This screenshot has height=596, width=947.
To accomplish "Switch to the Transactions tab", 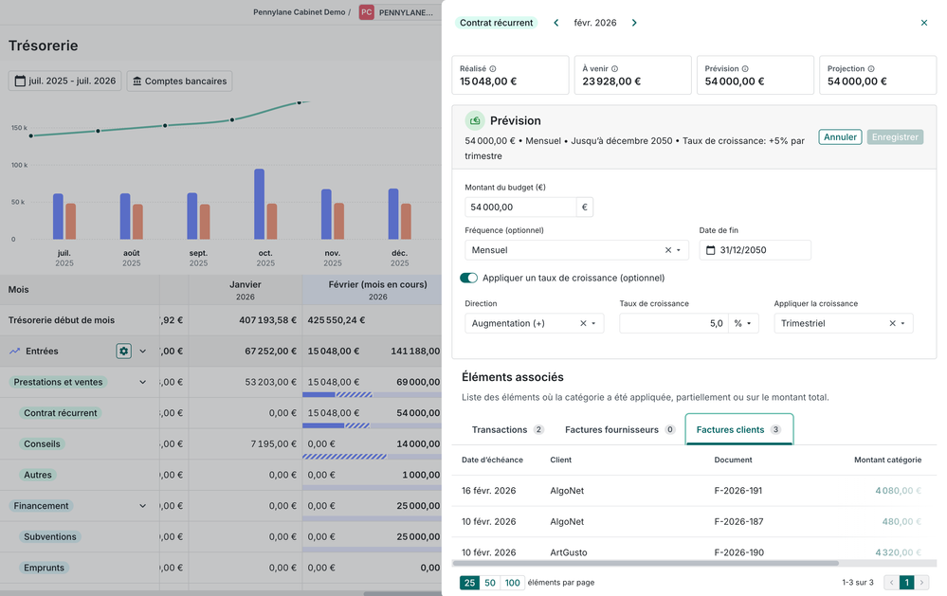I will tap(507, 429).
